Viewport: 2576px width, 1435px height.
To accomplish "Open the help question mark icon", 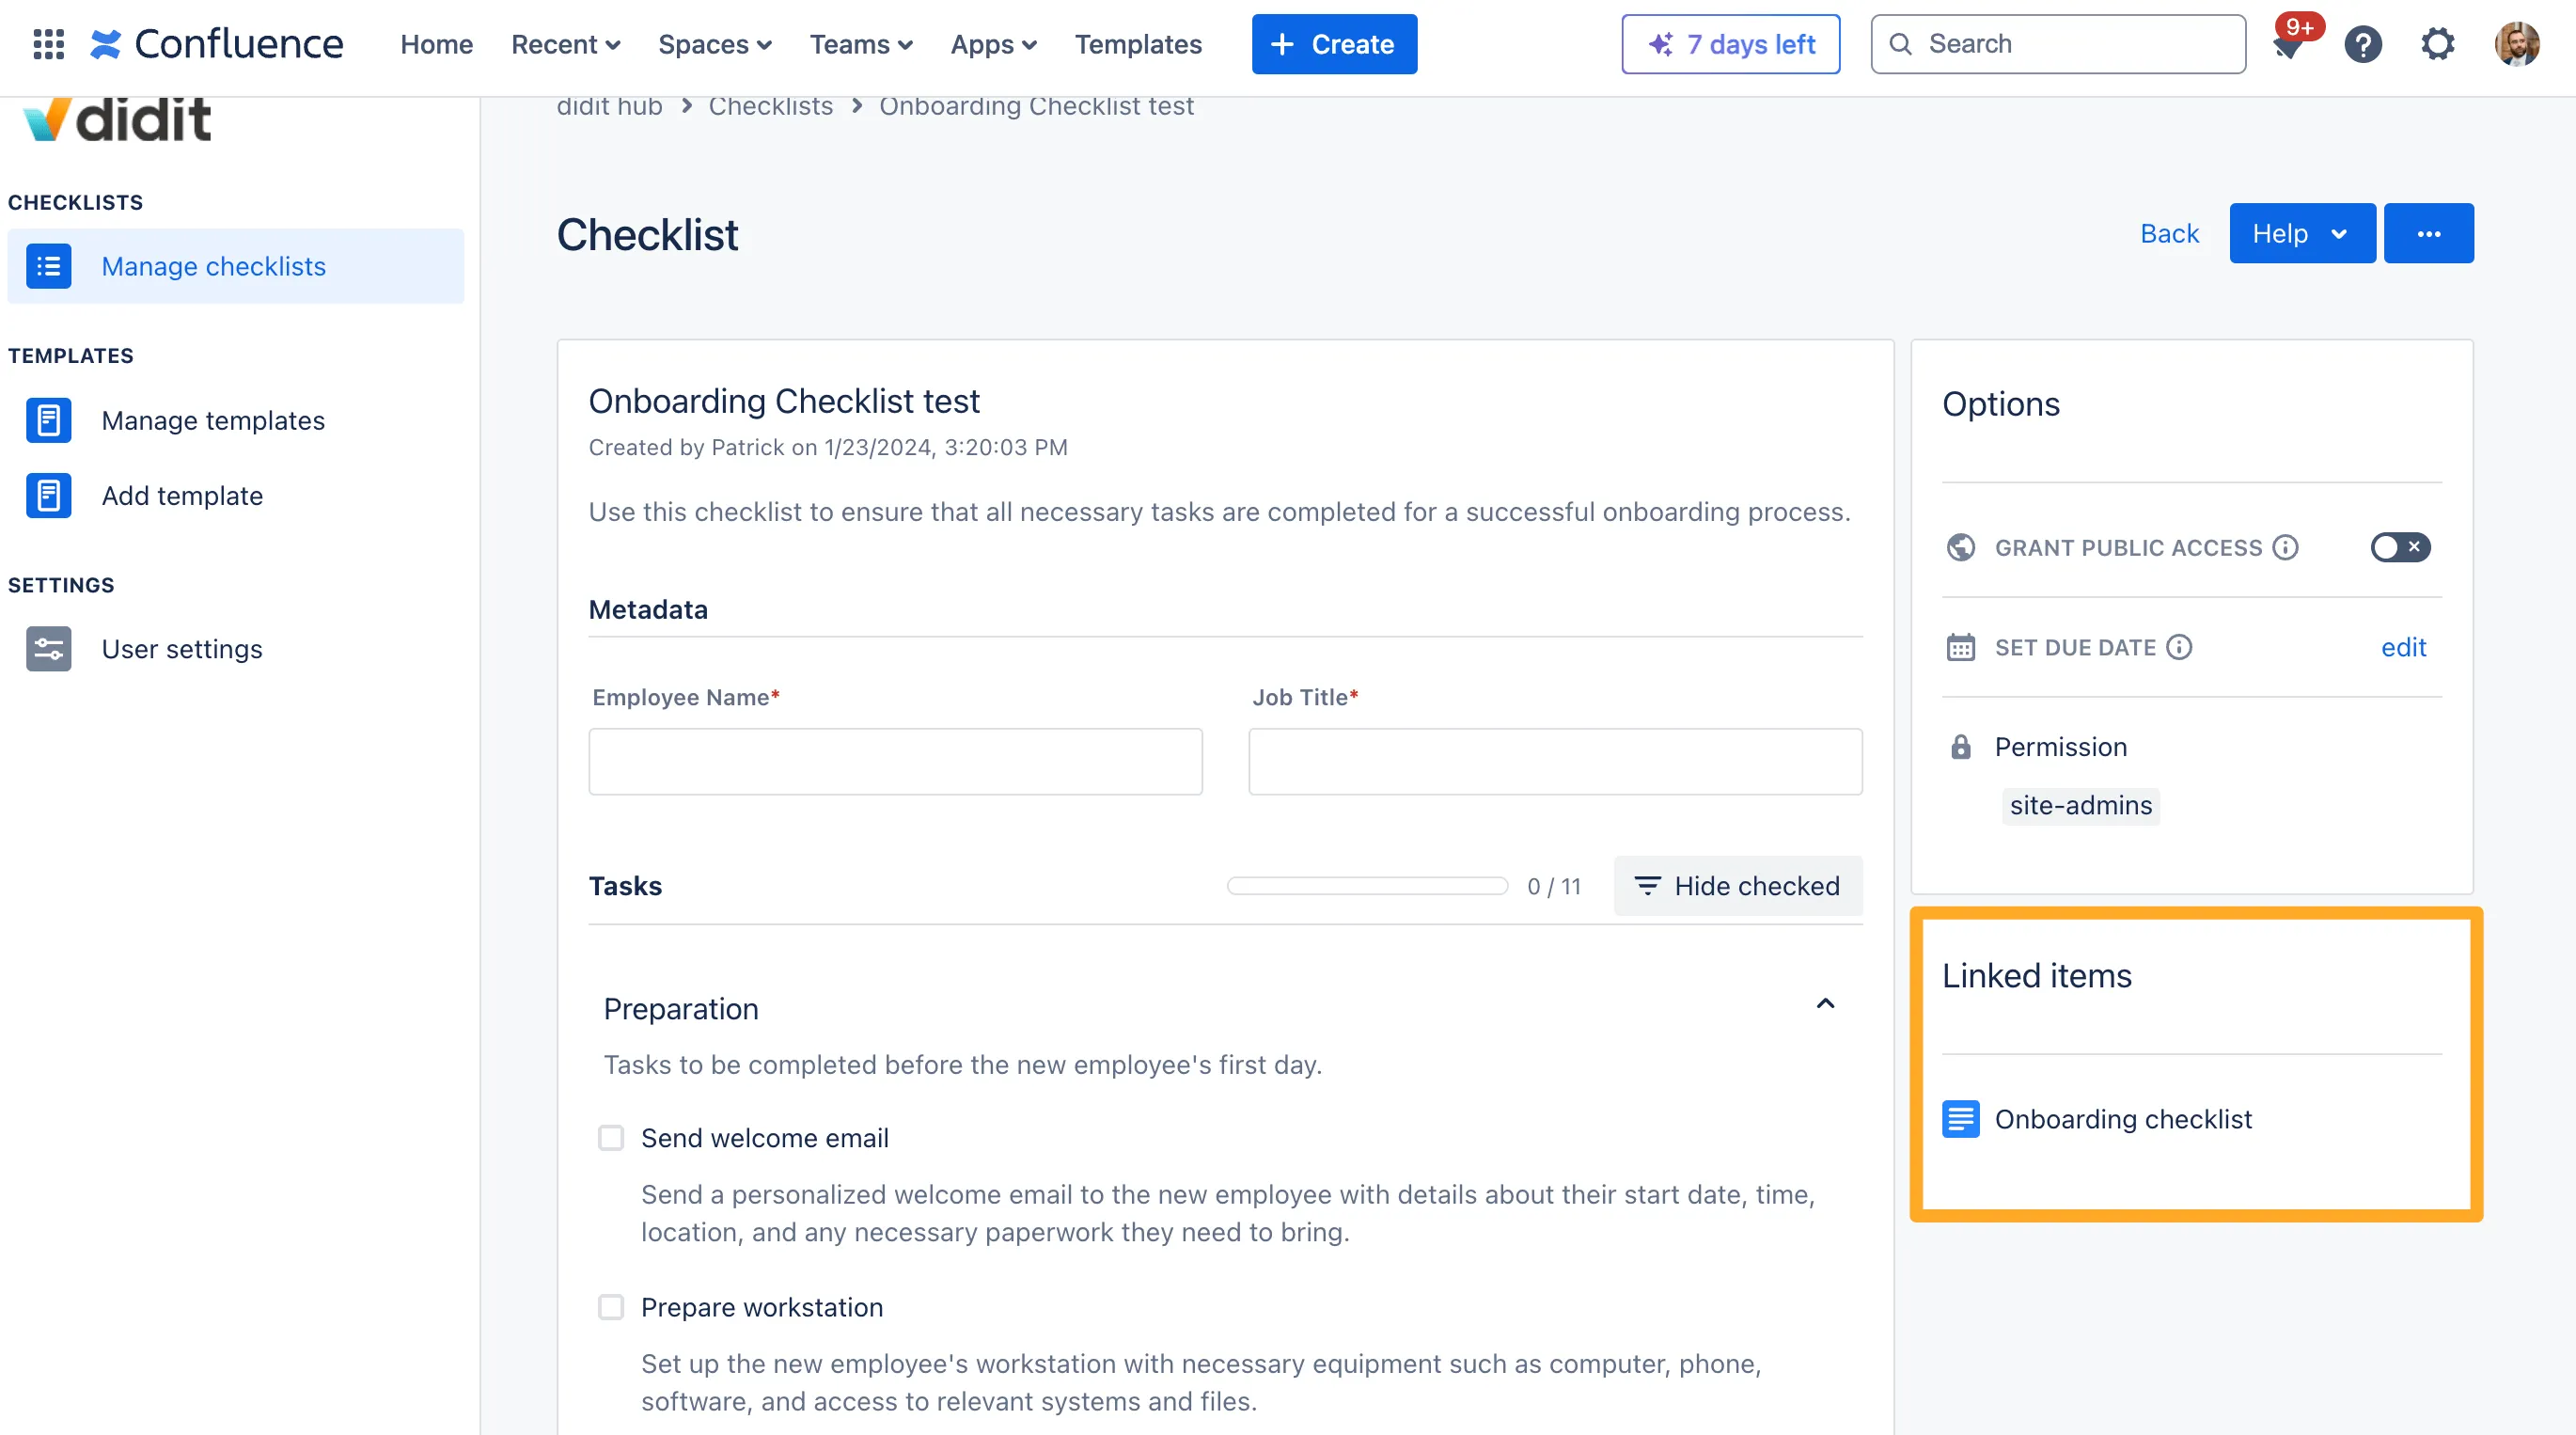I will [x=2363, y=44].
